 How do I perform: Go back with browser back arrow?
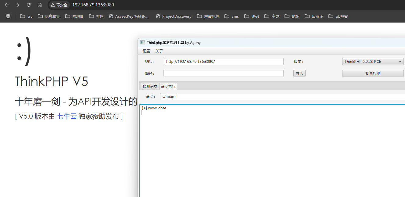tap(7, 5)
